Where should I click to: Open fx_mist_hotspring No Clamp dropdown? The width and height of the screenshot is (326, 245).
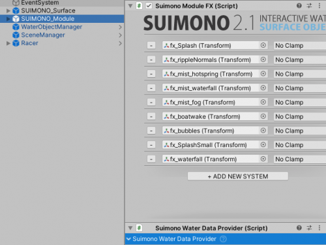300,74
